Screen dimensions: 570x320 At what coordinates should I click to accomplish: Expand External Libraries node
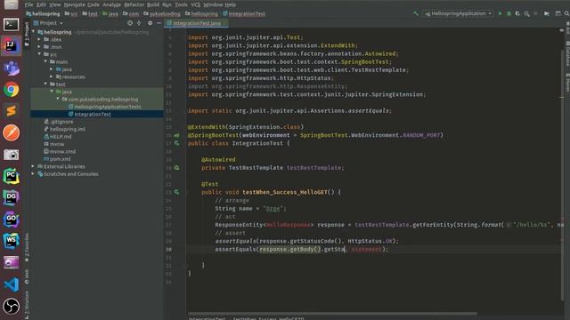tap(33, 166)
